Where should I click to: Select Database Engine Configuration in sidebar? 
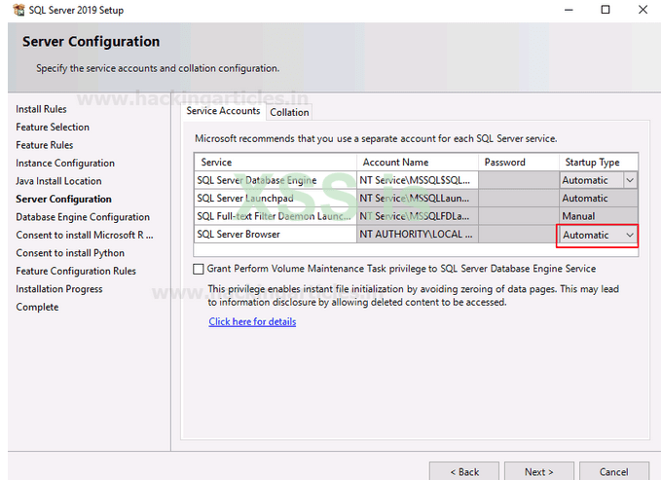(83, 217)
